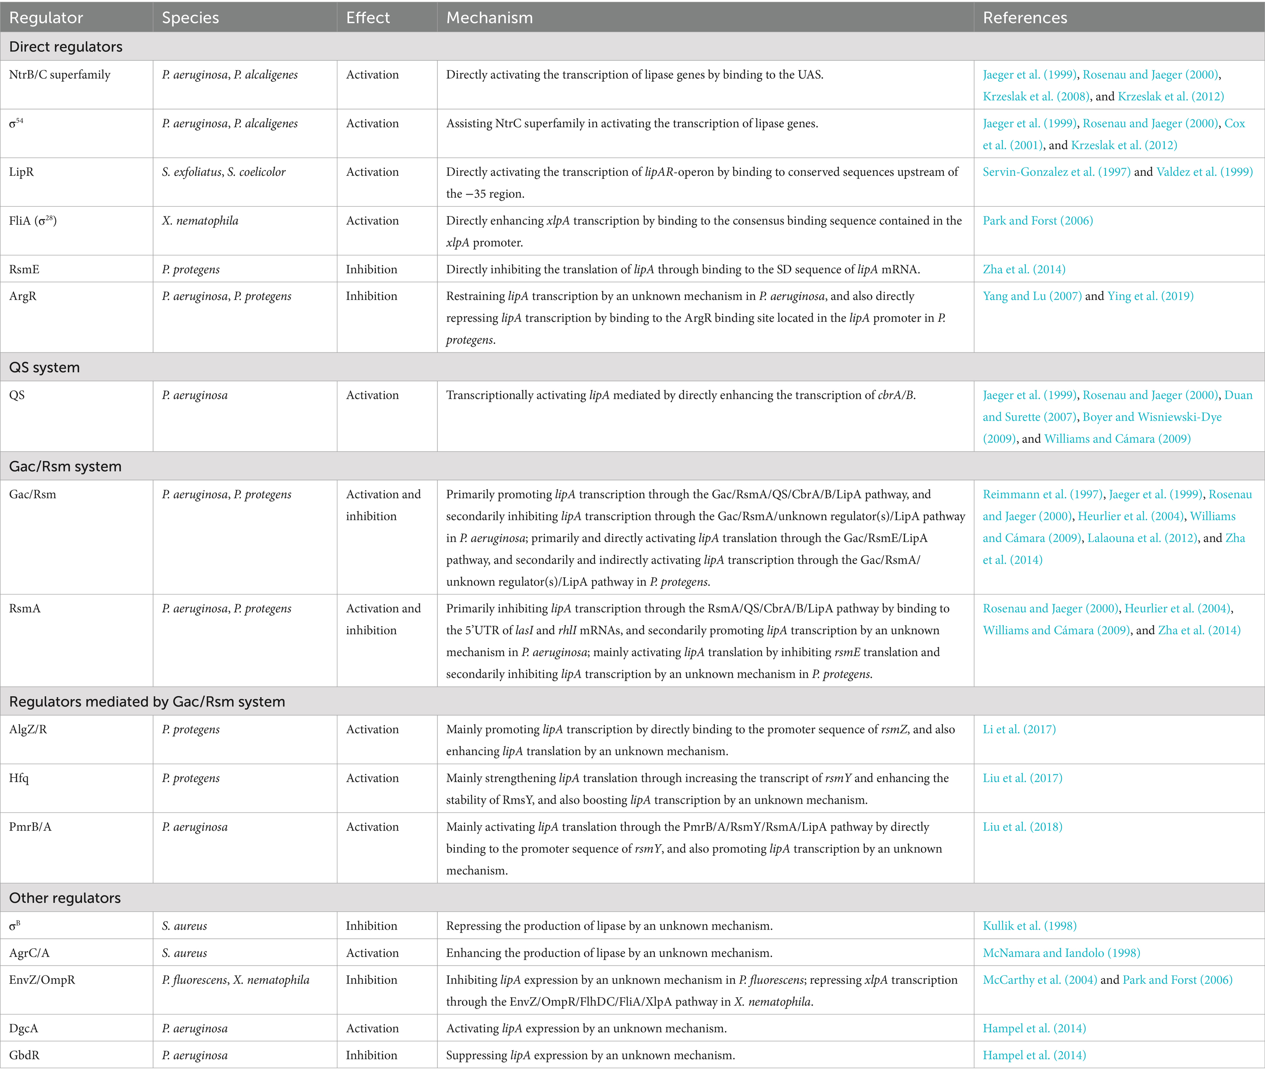Click Krzeslak et al. (2012) in NtrB/C row

coord(1171,96)
